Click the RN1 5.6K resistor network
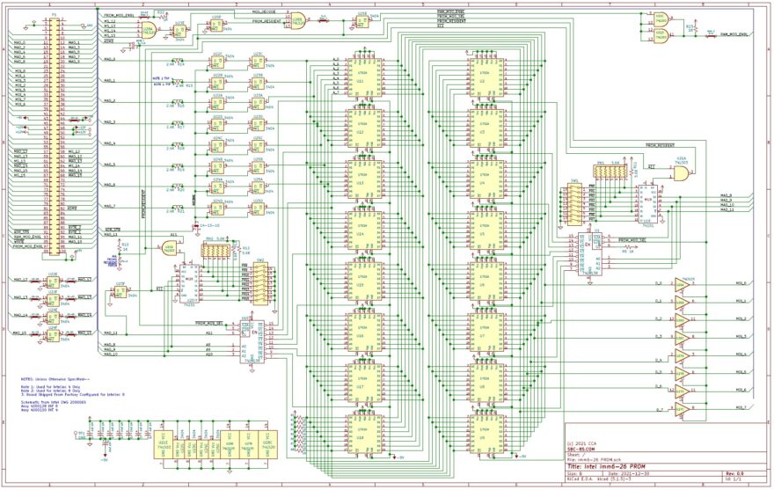 coord(607,172)
